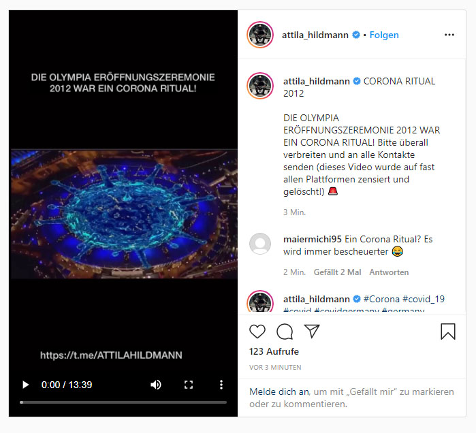Toggle video mute with the speaker icon
This screenshot has height=433, width=476.
point(156,385)
